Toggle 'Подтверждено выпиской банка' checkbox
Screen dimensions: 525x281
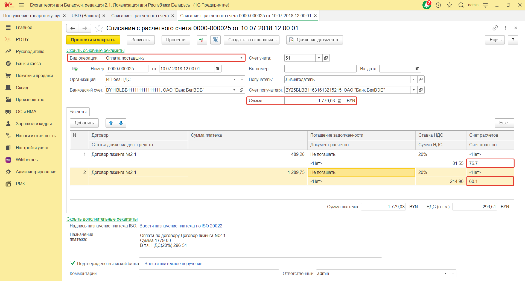(x=73, y=264)
